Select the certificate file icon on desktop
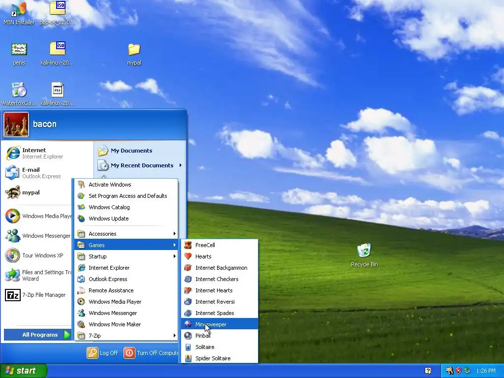This screenshot has height=378, width=504. [x=19, y=54]
